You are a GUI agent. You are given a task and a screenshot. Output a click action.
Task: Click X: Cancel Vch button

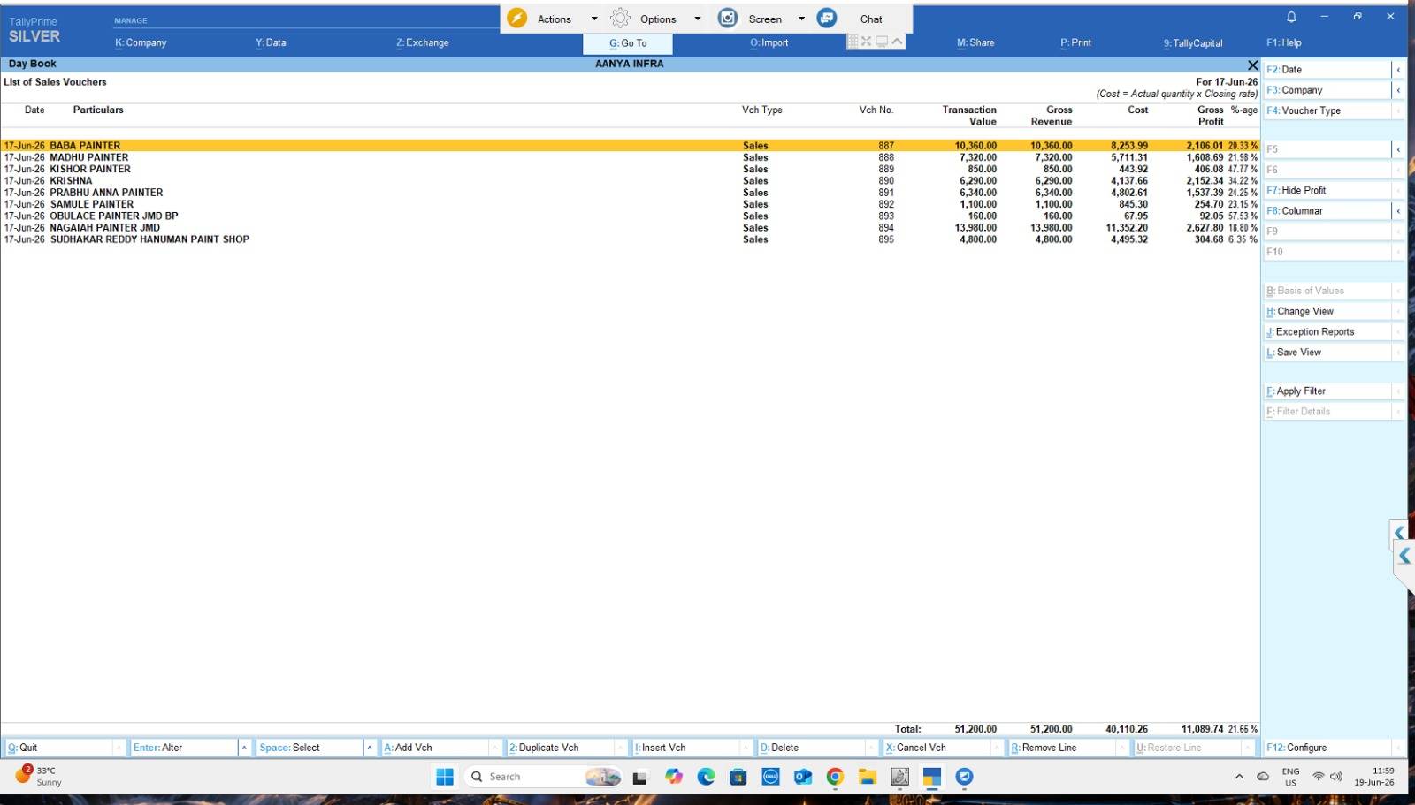click(x=937, y=748)
